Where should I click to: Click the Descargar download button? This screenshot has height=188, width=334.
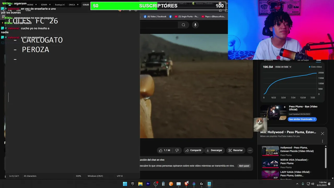(214, 150)
